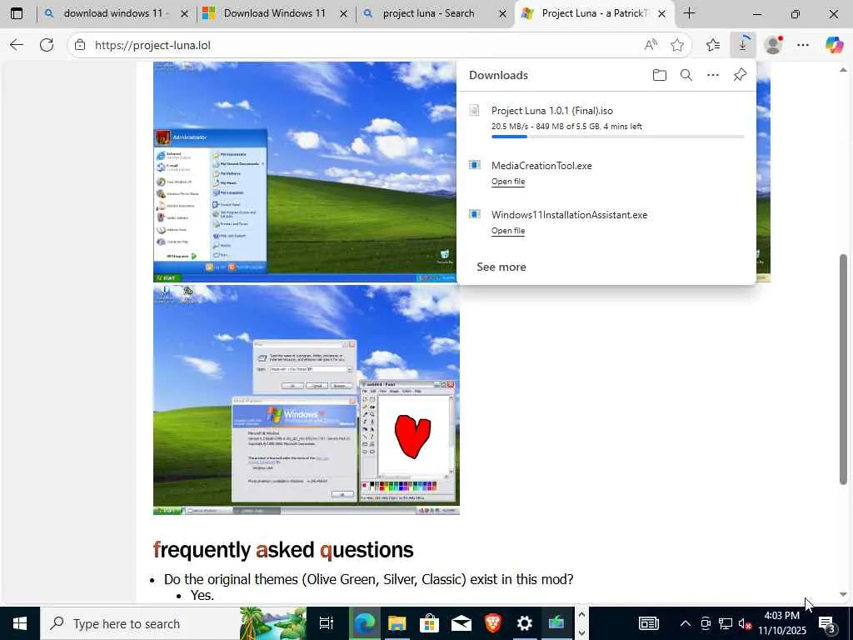This screenshot has width=853, height=640.
Task: Click See more in Downloads panel
Action: 501,267
